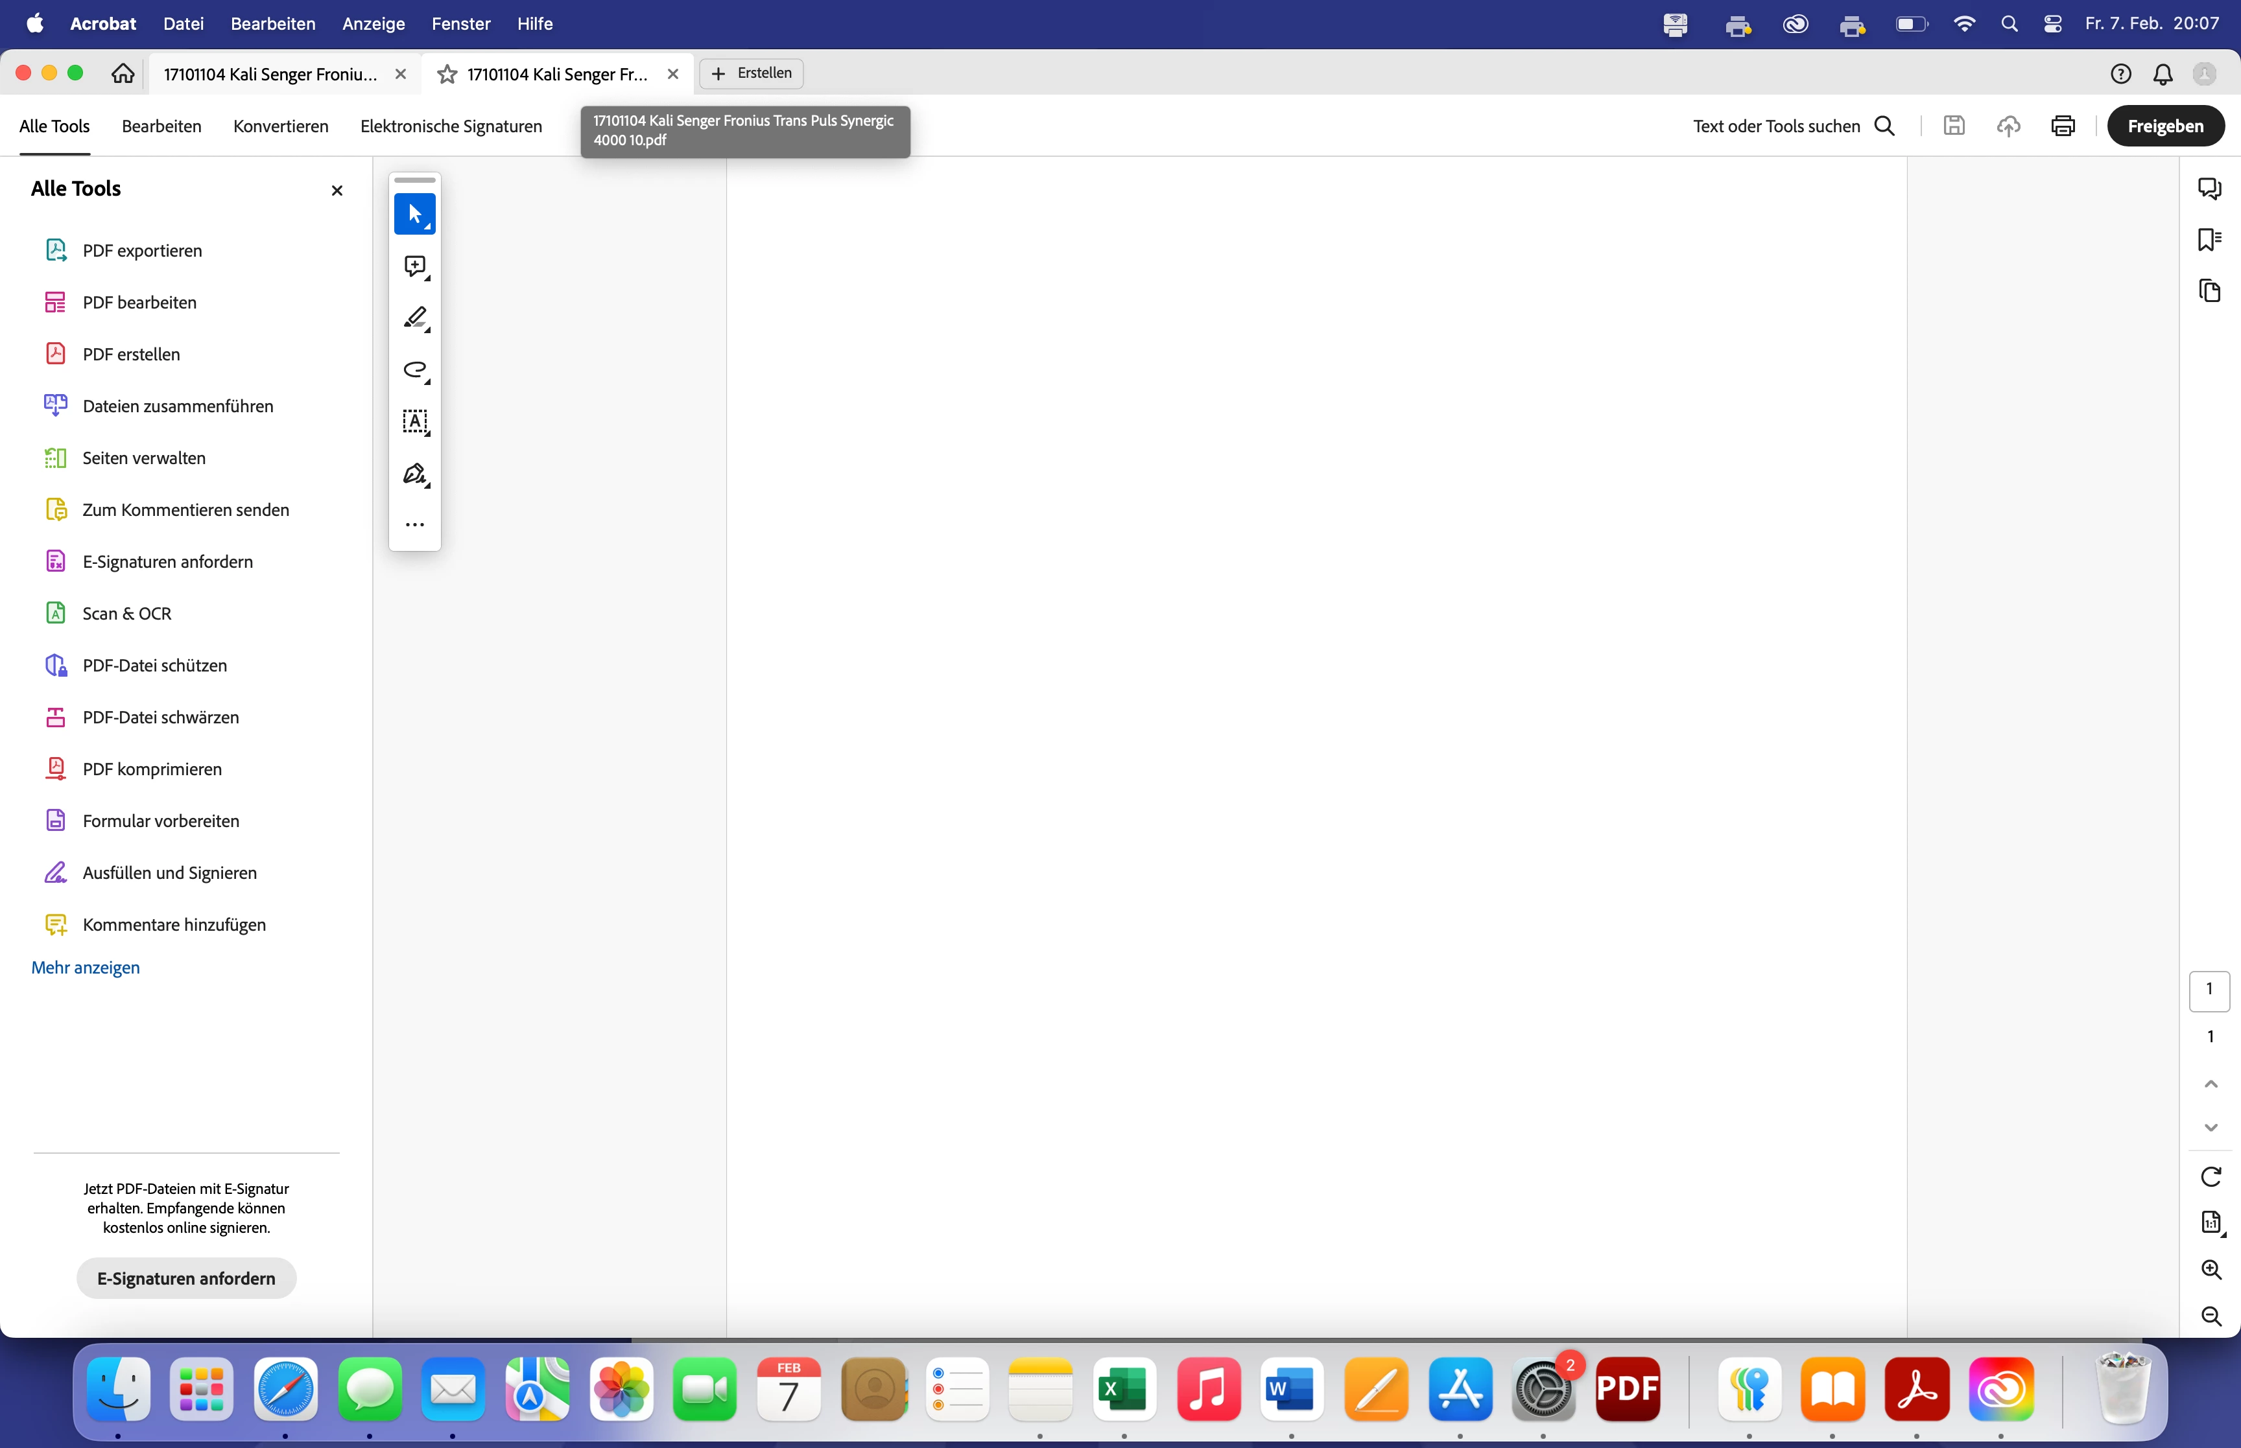Open the macOS Control Center toggle icon
2241x1448 pixels.
2053,23
